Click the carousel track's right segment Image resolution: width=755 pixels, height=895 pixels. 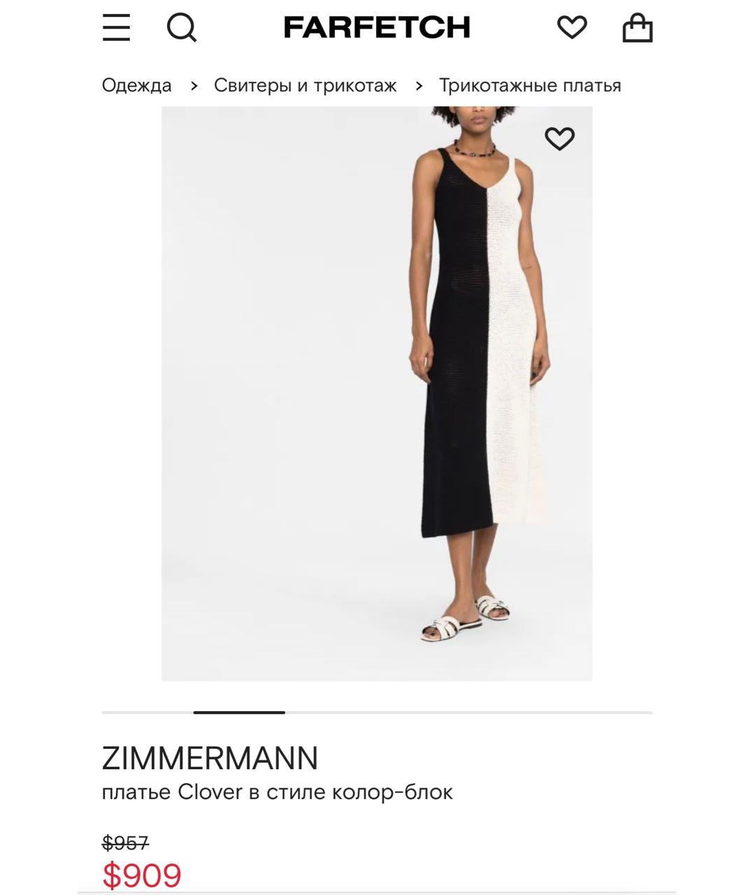click(468, 713)
